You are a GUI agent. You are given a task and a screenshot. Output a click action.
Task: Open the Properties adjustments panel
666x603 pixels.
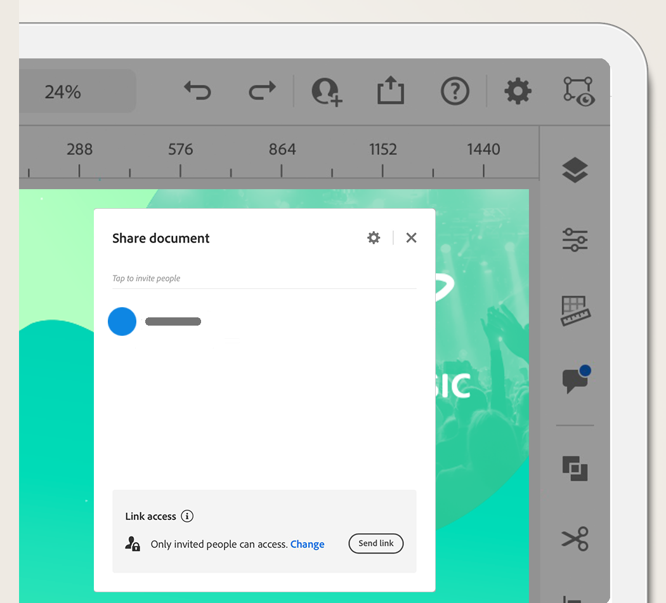tap(575, 241)
